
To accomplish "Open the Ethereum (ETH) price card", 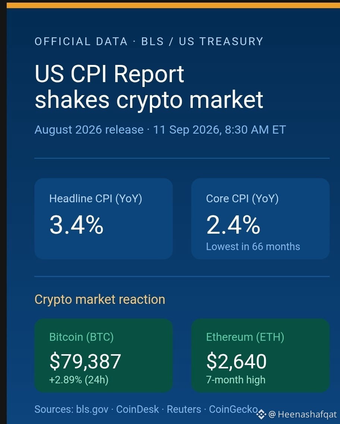I will 260,355.
